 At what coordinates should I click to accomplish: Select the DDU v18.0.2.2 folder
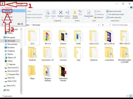(125, 38)
